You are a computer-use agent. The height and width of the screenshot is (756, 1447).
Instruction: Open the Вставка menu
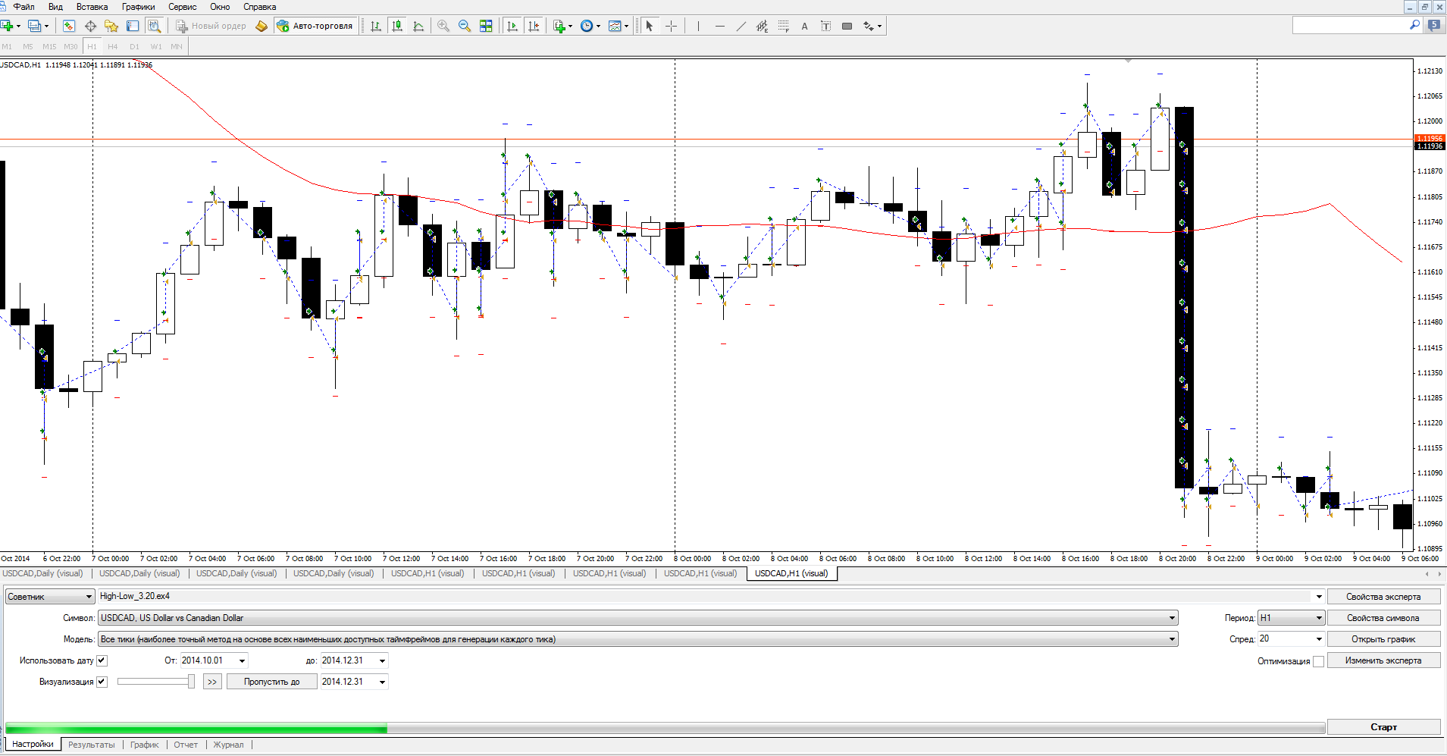pyautogui.click(x=92, y=7)
